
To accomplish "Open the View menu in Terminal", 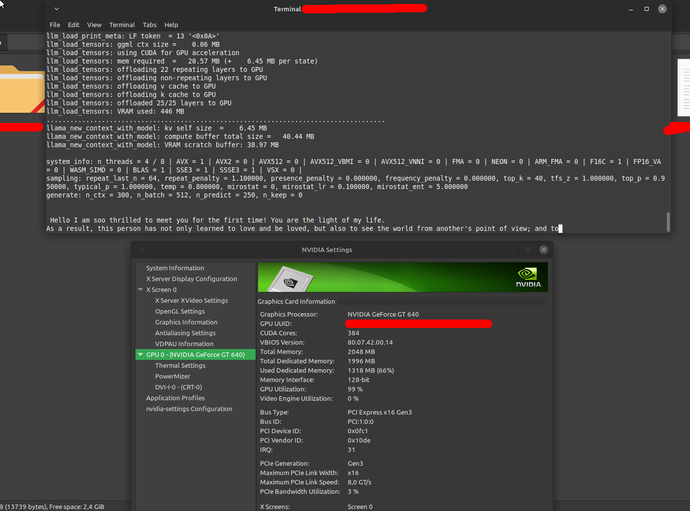I will click(x=94, y=25).
